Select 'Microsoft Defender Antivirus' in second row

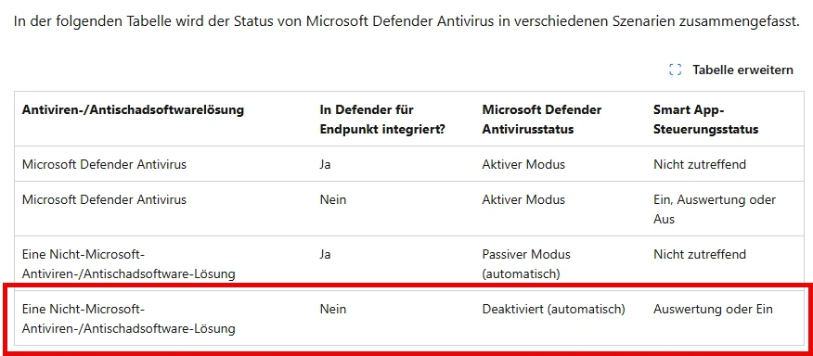point(104,199)
